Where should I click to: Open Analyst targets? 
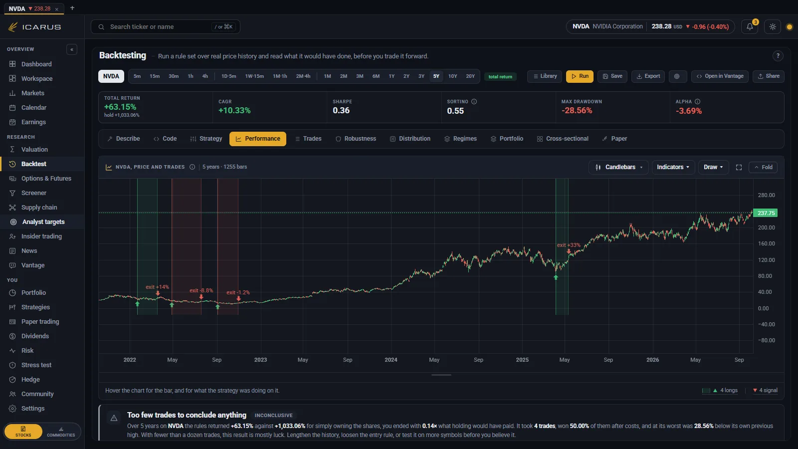42,222
